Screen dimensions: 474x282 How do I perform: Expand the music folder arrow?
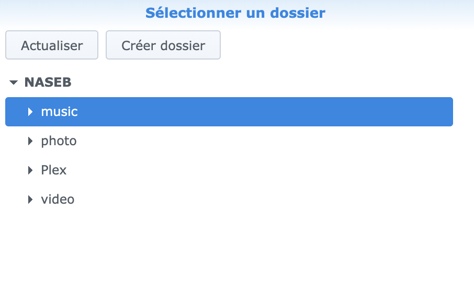click(30, 112)
